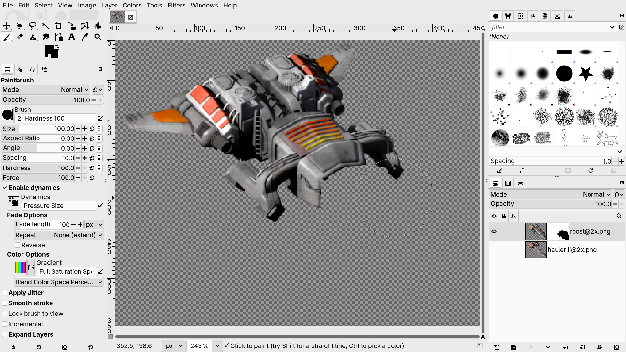Select the Zoom magnifier tool
The height and width of the screenshot is (352, 626).
[98, 37]
